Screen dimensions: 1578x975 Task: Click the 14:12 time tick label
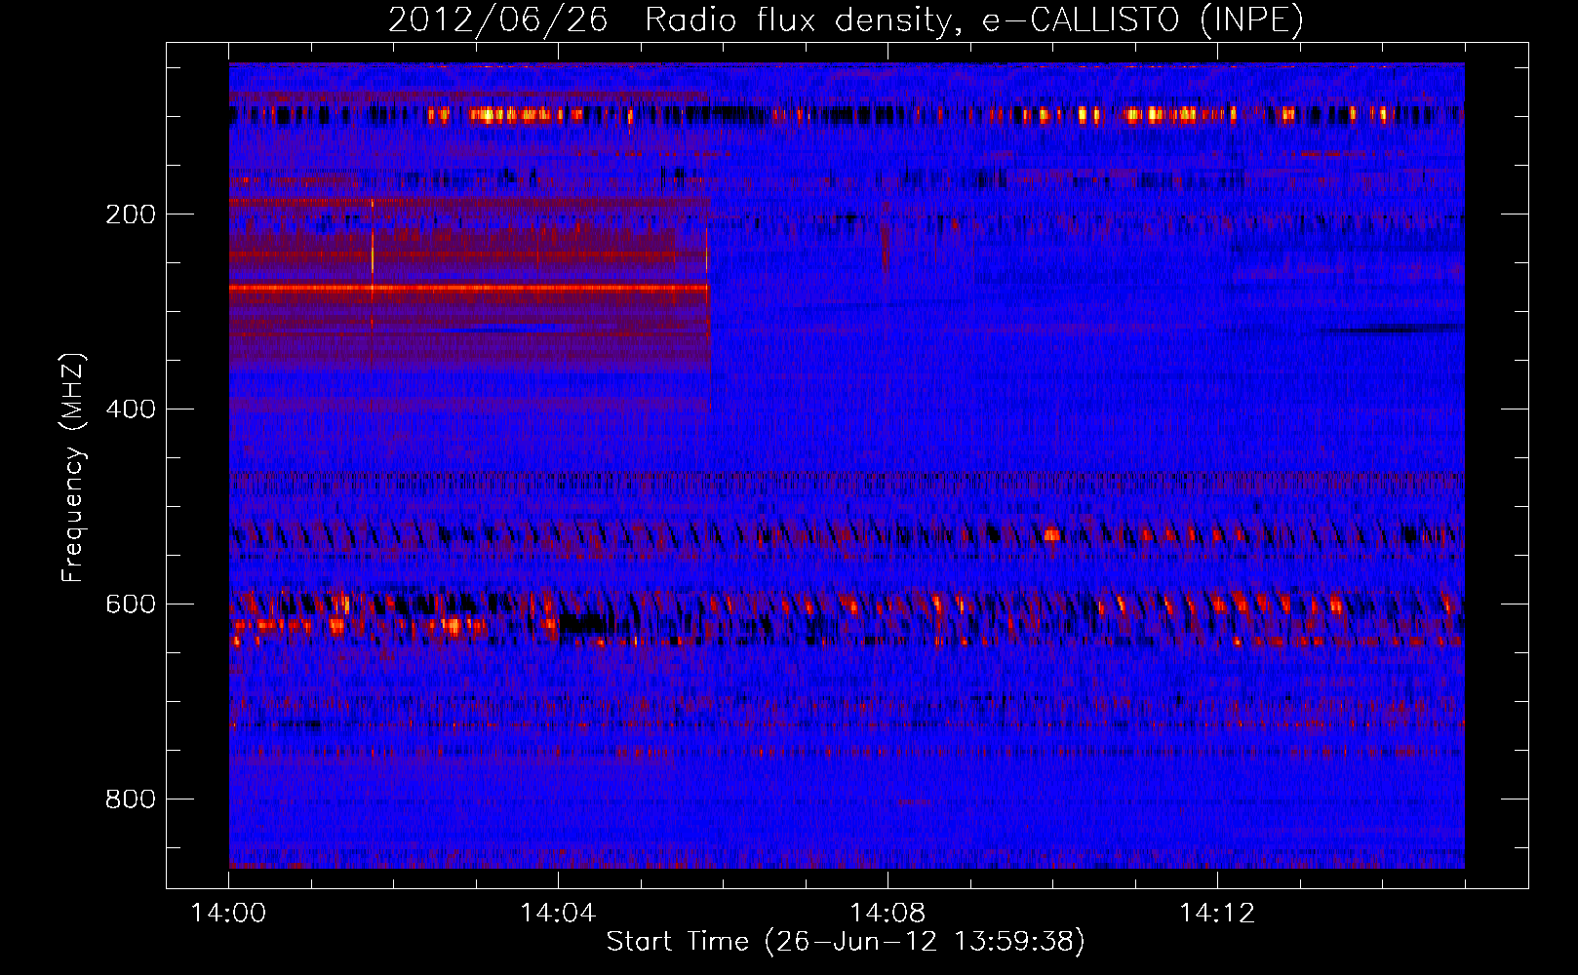(x=1217, y=914)
